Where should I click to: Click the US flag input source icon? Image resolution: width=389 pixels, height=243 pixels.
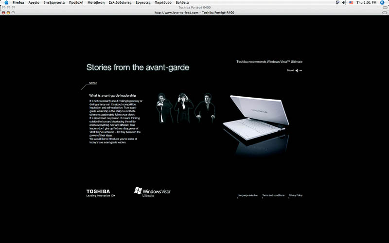pyautogui.click(x=351, y=2)
